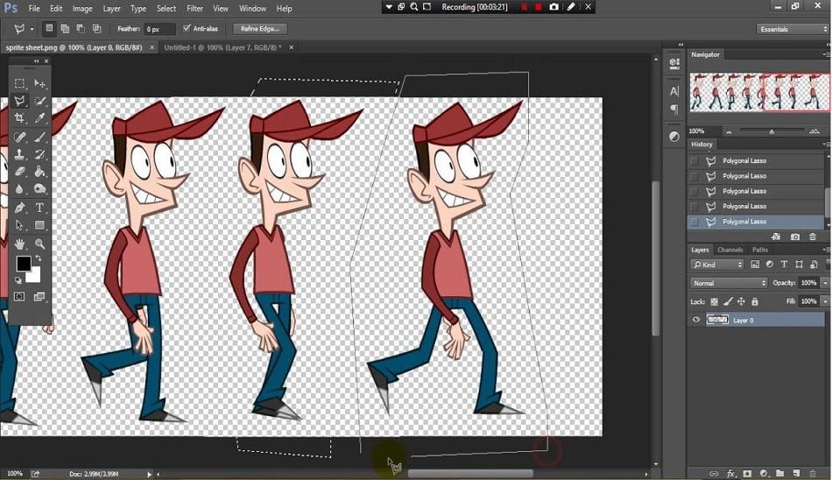832x480 pixels.
Task: Switch to the Paths tab
Action: pos(760,250)
